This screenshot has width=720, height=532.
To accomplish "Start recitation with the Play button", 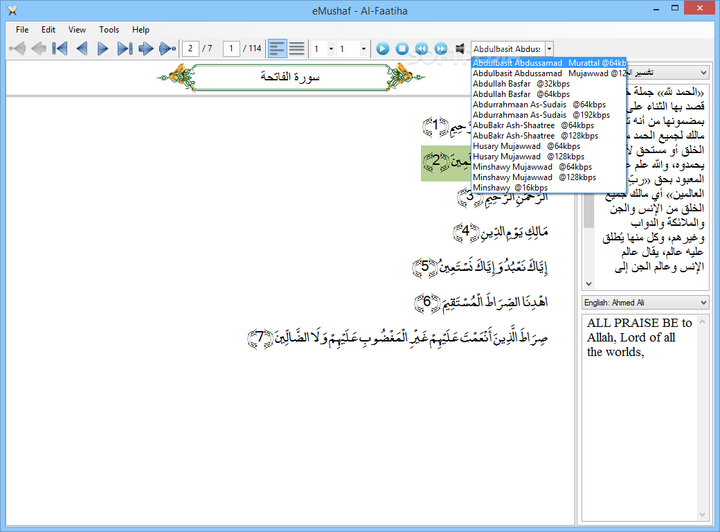I will pos(382,48).
